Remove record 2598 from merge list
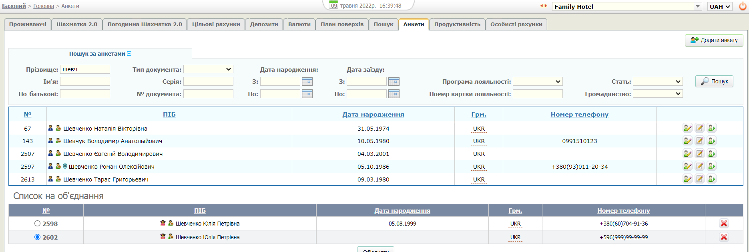Viewport: 749px width, 252px height. 724,224
